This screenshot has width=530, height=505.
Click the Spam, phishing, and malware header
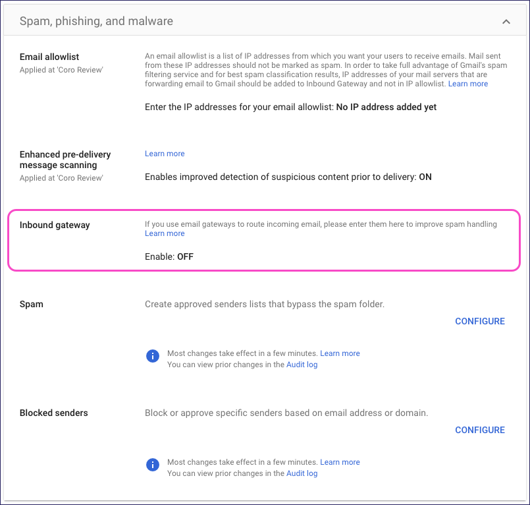coord(97,21)
